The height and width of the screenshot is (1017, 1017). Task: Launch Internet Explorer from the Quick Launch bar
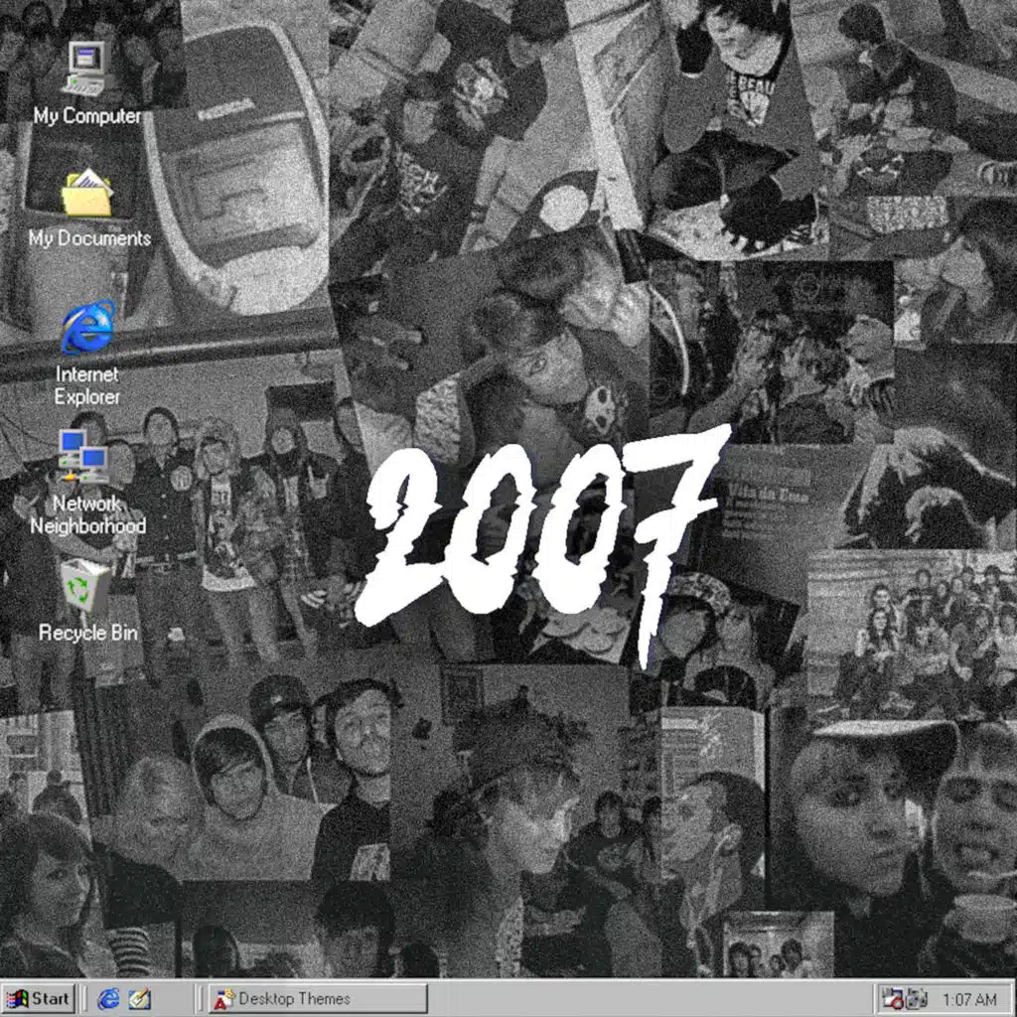108,999
